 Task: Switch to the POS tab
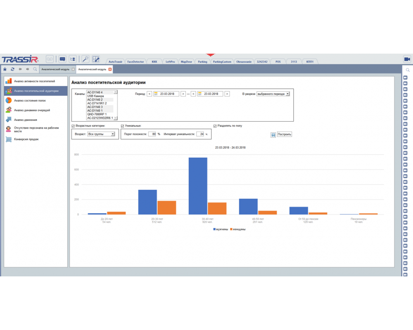pyautogui.click(x=278, y=61)
